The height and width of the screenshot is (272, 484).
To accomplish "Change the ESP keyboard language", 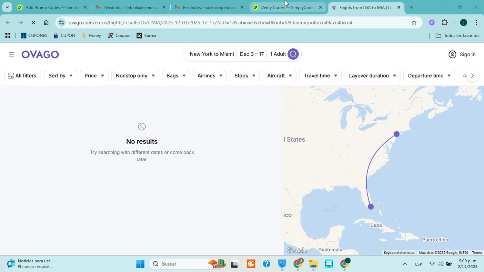I will pyautogui.click(x=418, y=264).
